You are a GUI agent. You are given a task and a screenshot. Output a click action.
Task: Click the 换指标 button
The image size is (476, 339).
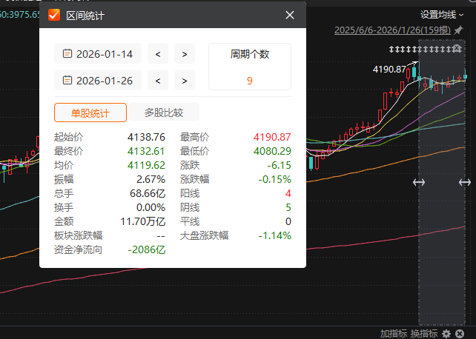(x=423, y=334)
